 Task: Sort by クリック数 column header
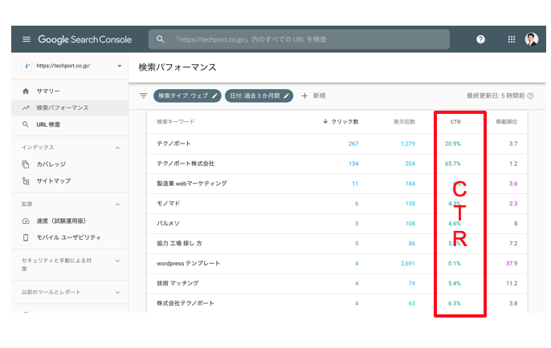click(x=341, y=122)
